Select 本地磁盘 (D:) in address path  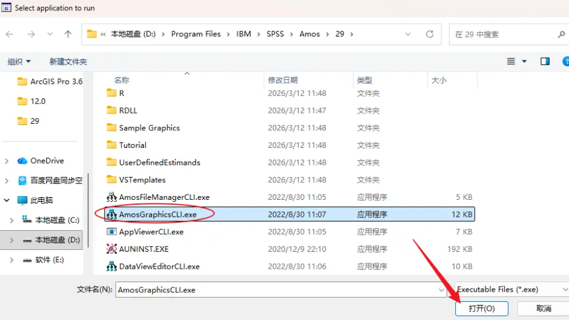point(133,34)
